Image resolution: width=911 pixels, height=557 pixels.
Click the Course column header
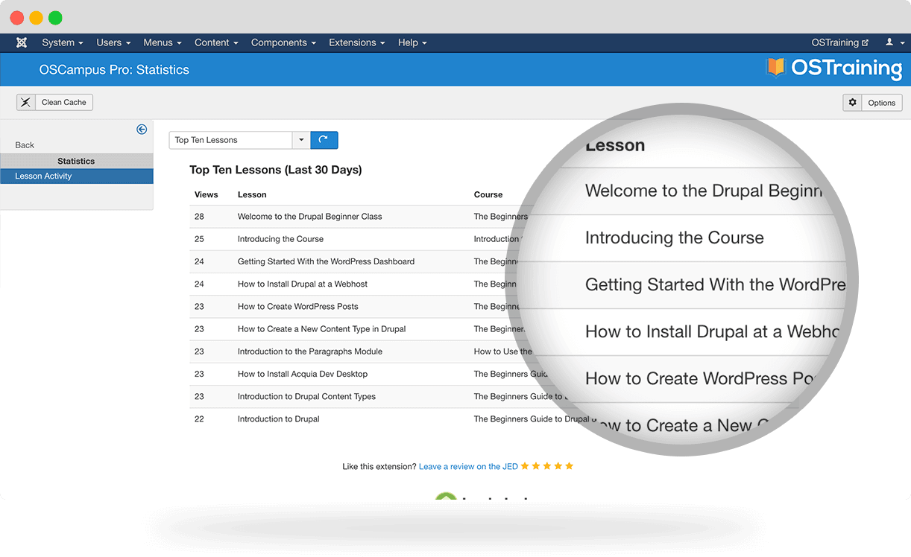pos(488,194)
